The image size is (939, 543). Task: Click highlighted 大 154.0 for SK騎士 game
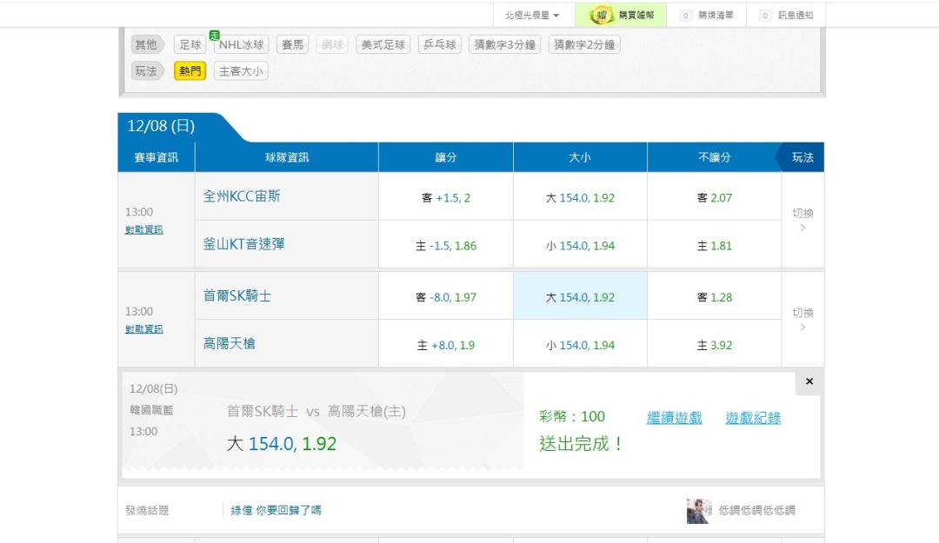coord(580,297)
